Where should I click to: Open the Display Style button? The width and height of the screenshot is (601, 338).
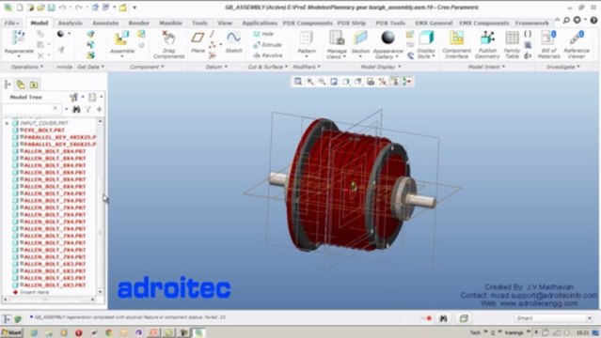pyautogui.click(x=426, y=45)
